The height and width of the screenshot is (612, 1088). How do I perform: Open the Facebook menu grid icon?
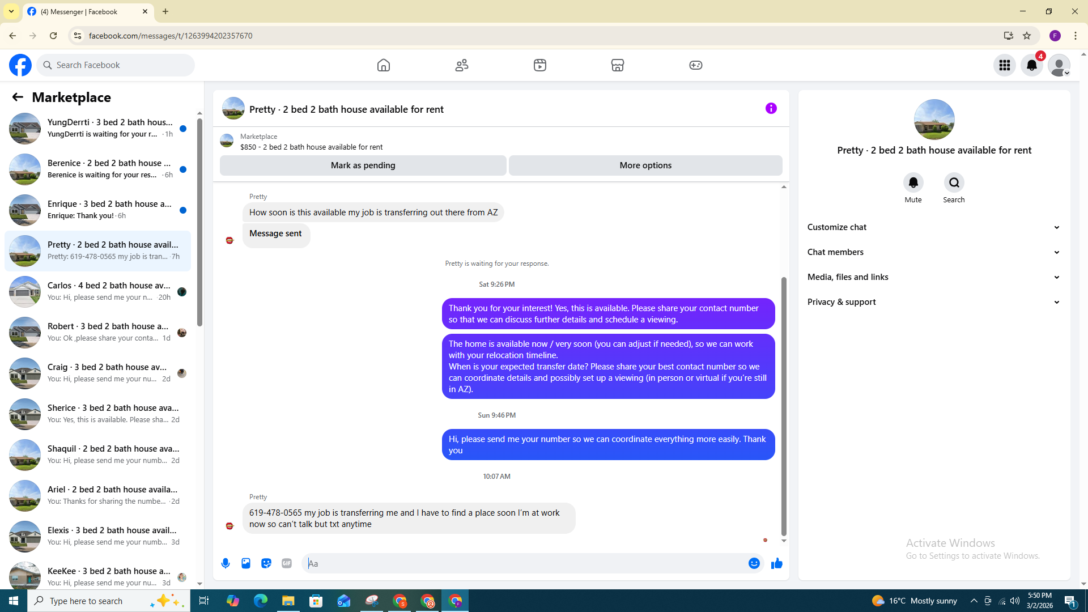click(x=1005, y=65)
